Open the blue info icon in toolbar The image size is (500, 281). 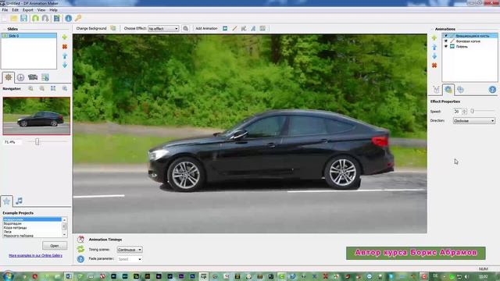(x=68, y=18)
